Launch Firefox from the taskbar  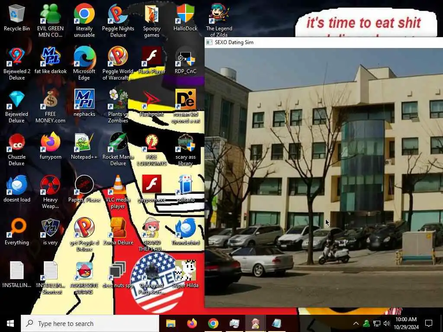192,323
